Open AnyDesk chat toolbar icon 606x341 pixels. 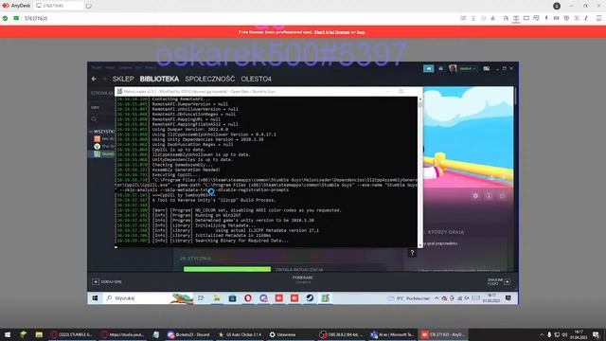click(x=536, y=18)
